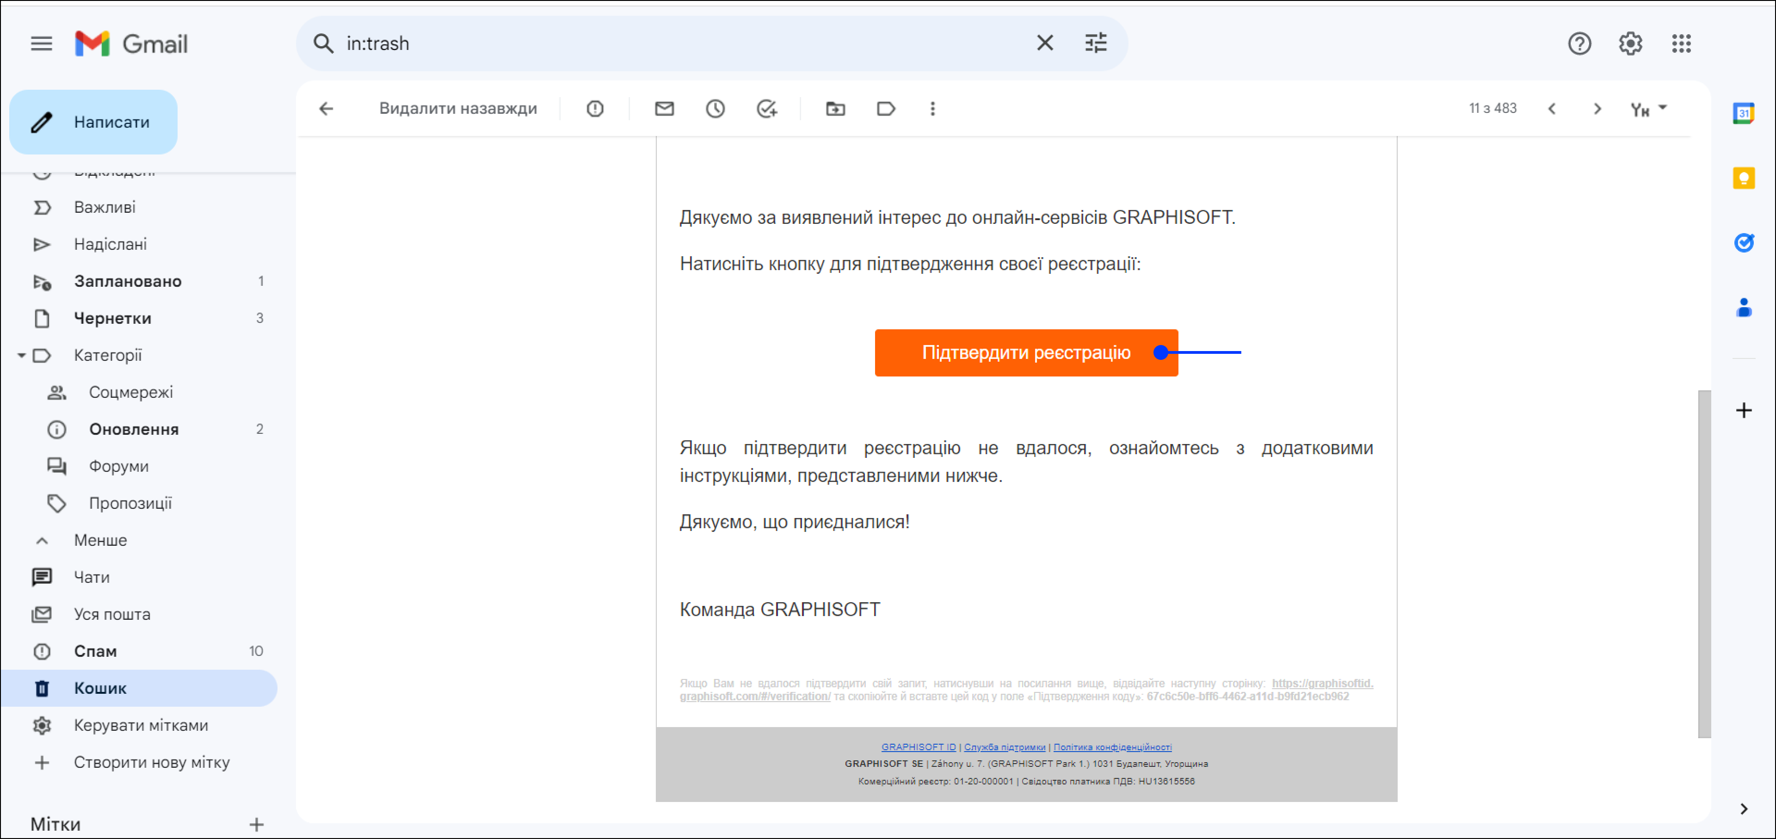Collapse the Категорії tree arrow
Screen dimensions: 1776x839
[21, 356]
